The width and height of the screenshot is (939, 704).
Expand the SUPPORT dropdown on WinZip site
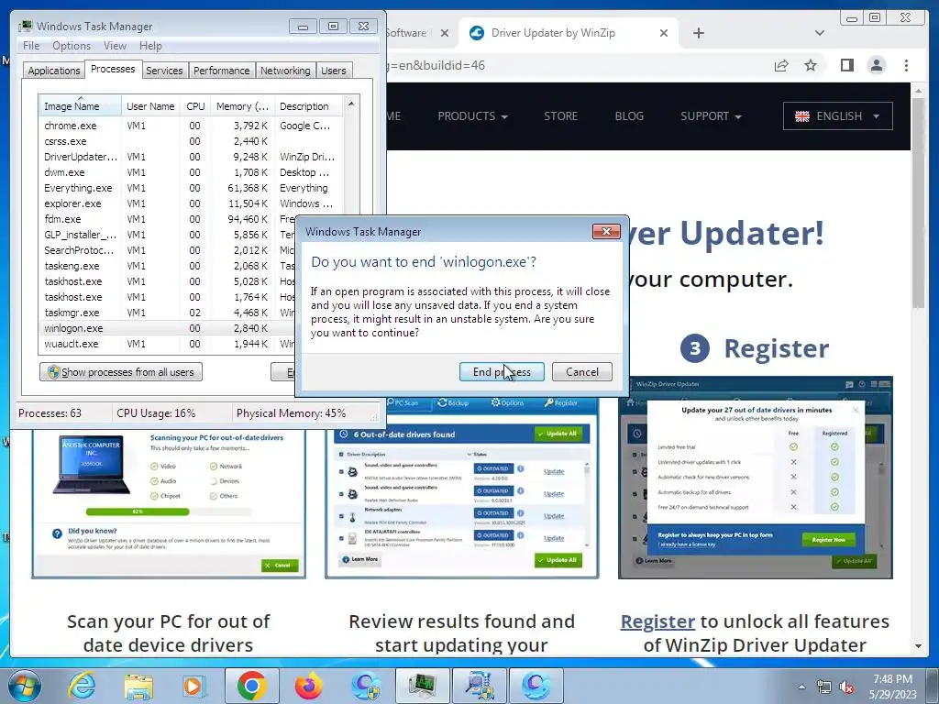(x=711, y=116)
